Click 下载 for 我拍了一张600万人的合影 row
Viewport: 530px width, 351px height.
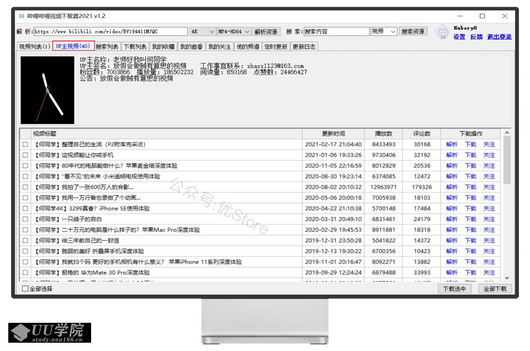471,187
